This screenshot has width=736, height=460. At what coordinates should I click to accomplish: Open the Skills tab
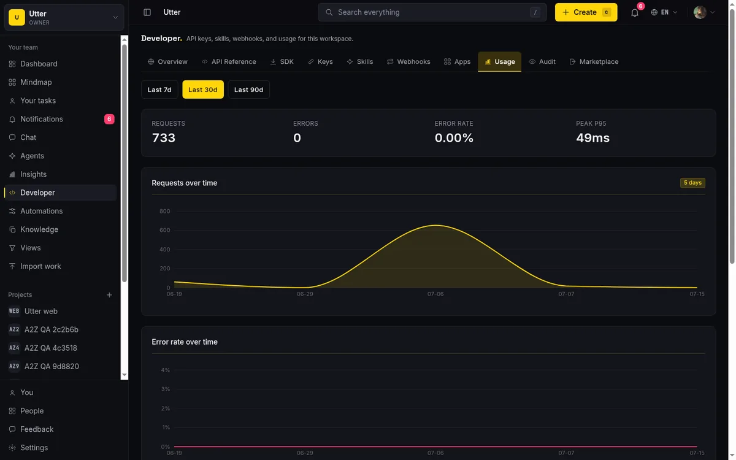click(x=359, y=61)
